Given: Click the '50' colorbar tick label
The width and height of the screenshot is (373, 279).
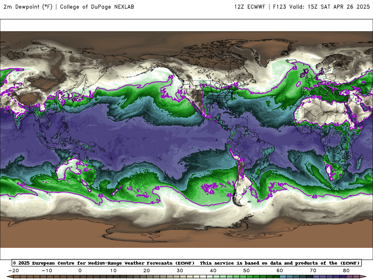Looking at the screenshot, I should point(247,271).
